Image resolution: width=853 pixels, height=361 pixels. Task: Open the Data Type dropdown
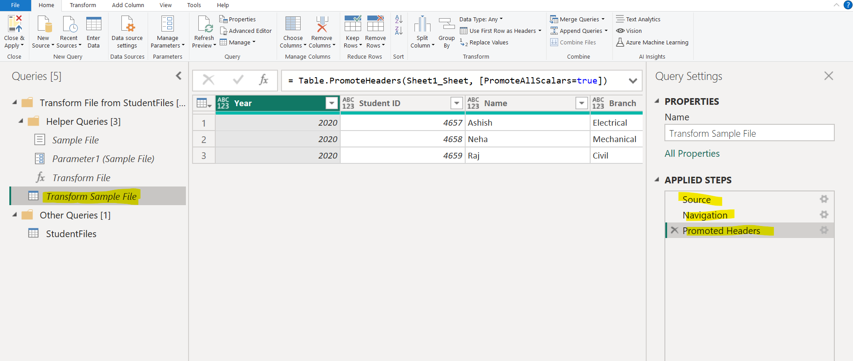click(481, 20)
